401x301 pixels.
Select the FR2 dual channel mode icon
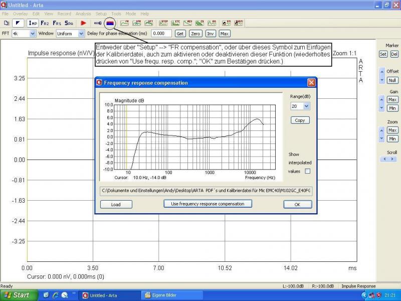click(45, 23)
